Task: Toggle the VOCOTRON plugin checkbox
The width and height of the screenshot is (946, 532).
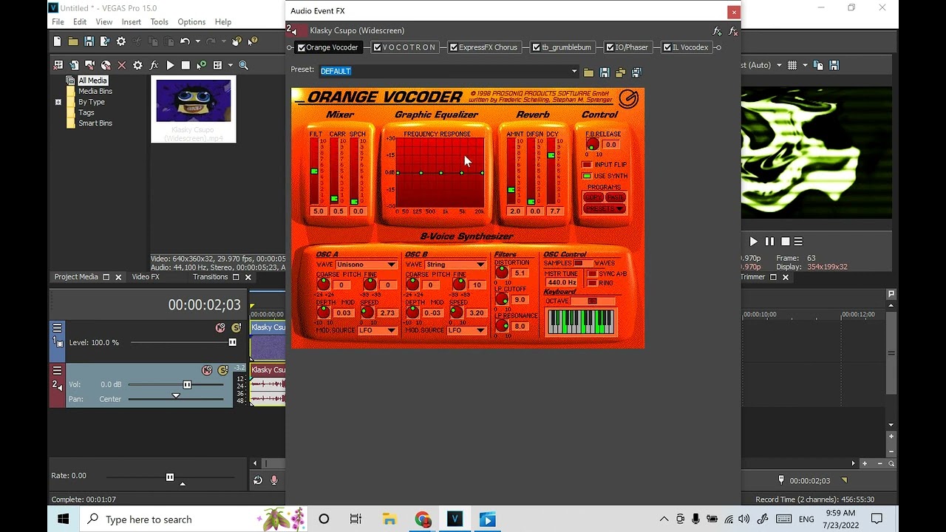Action: point(378,47)
